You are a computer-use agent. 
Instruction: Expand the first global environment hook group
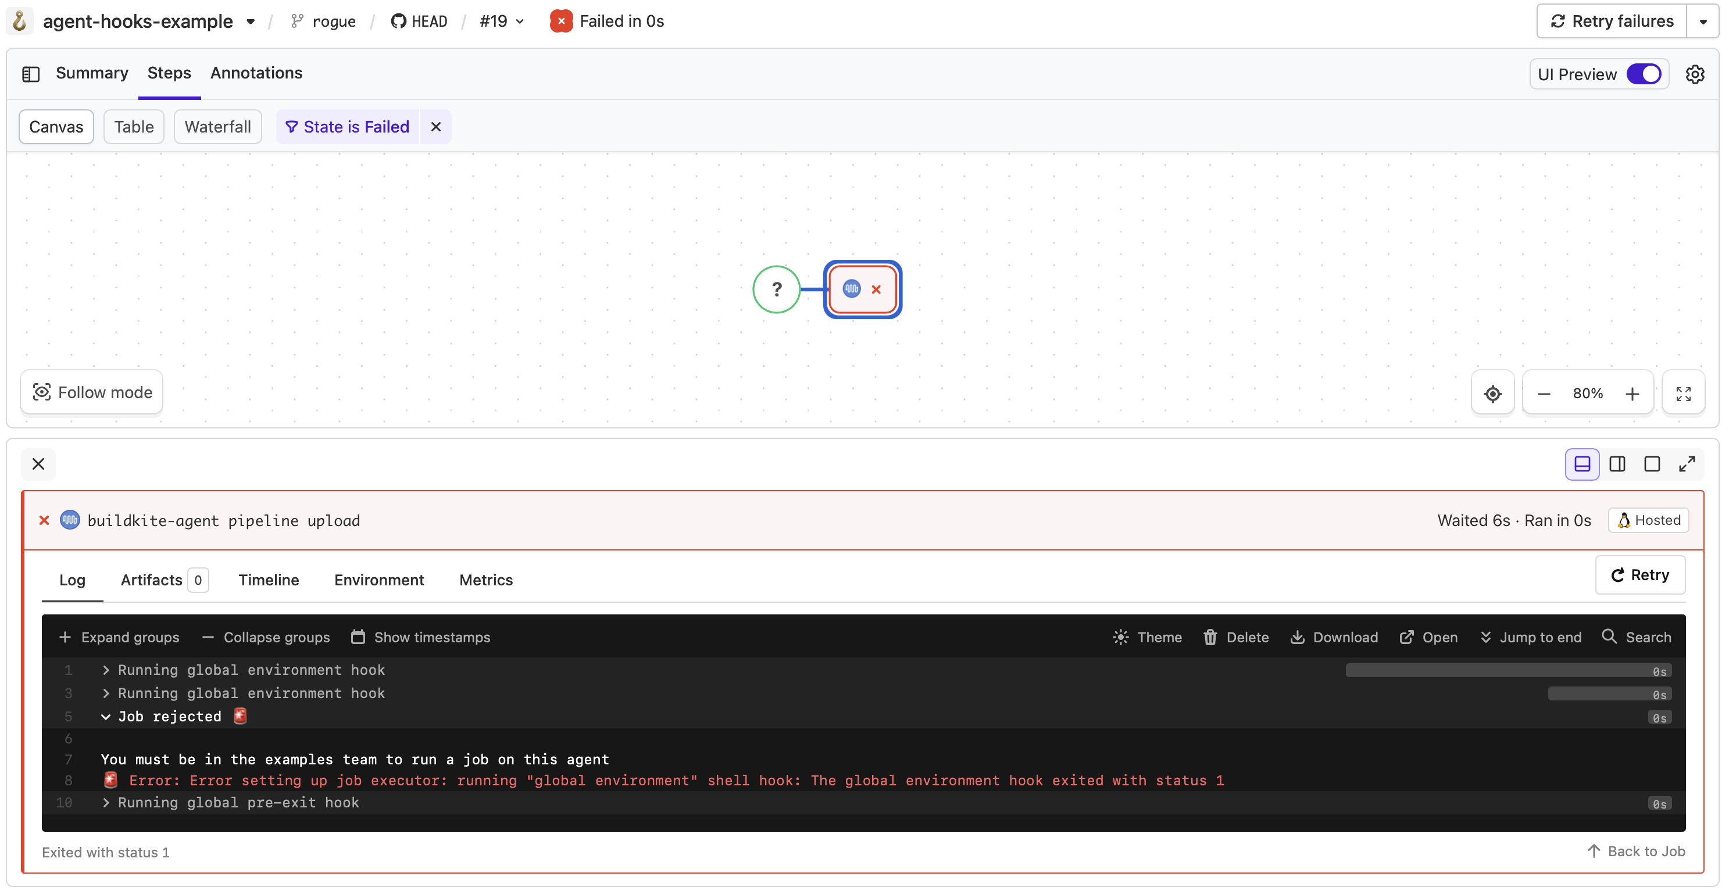[x=106, y=670]
